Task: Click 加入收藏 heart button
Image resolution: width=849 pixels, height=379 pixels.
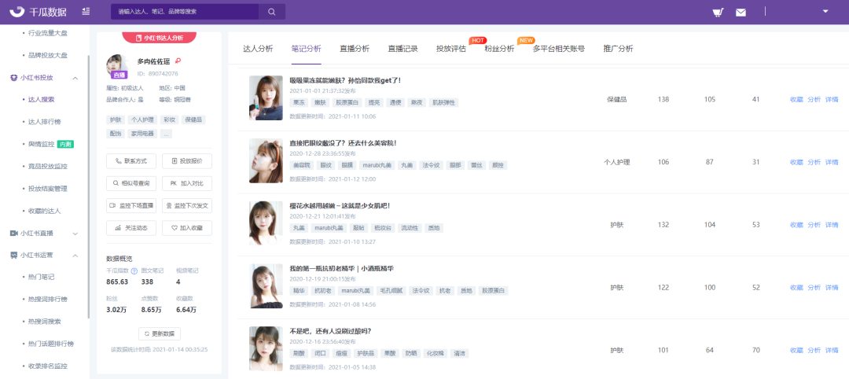Action: 187,228
